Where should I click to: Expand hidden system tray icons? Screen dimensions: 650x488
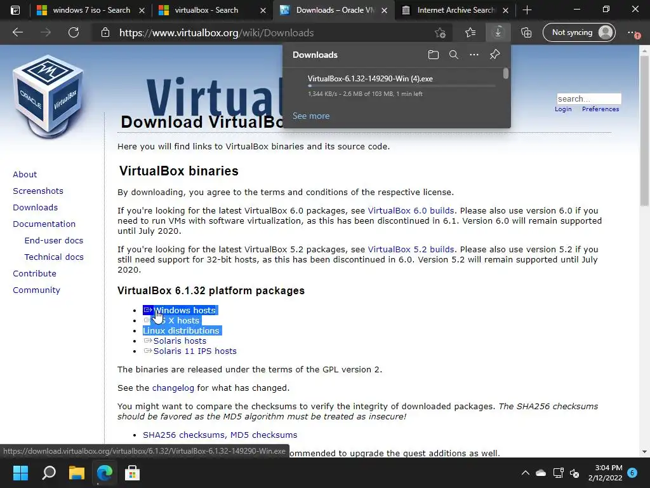(x=525, y=473)
